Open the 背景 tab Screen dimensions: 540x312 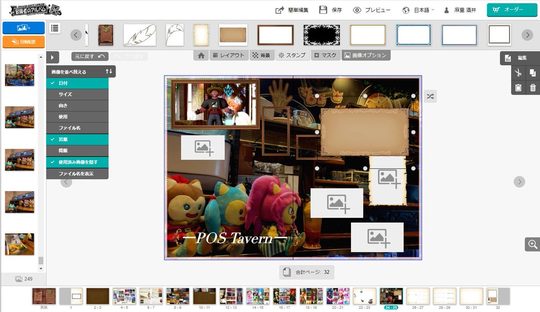coord(262,55)
